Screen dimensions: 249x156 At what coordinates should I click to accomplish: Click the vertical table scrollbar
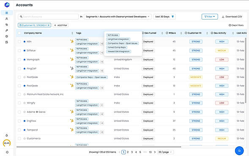pyautogui.click(x=246, y=70)
